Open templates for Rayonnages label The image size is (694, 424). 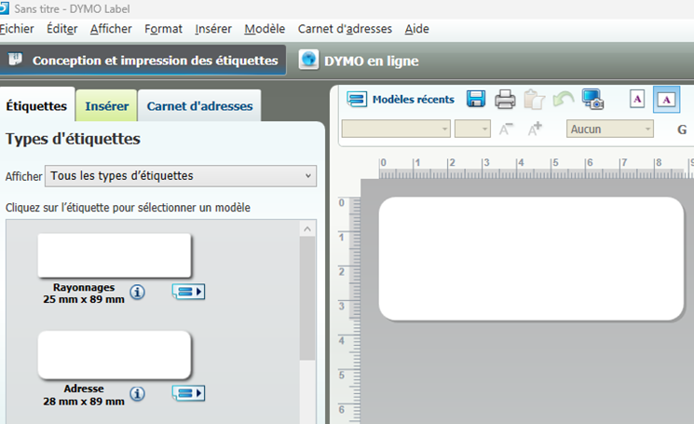click(188, 292)
